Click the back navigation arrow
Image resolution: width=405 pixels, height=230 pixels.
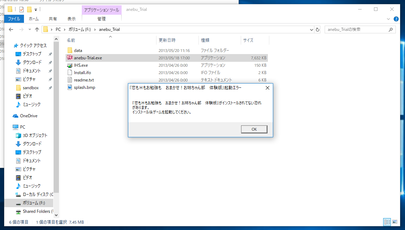11,29
